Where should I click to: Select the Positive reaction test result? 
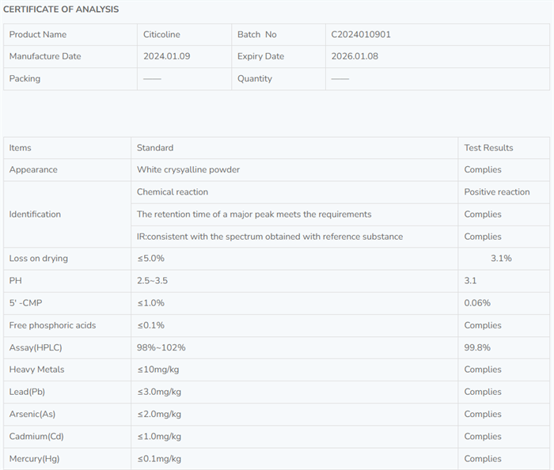coord(497,191)
